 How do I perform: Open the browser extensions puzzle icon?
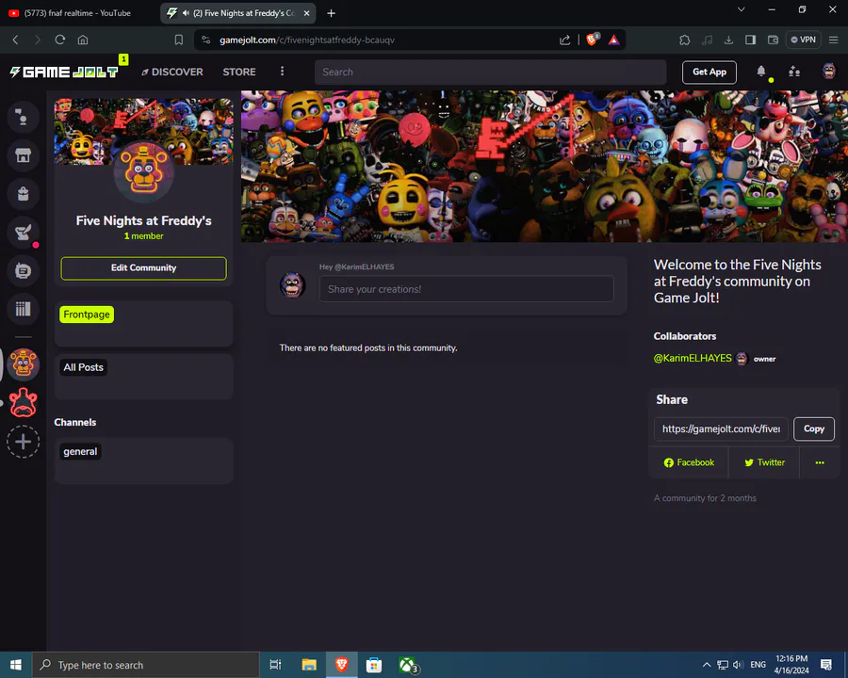coord(685,40)
